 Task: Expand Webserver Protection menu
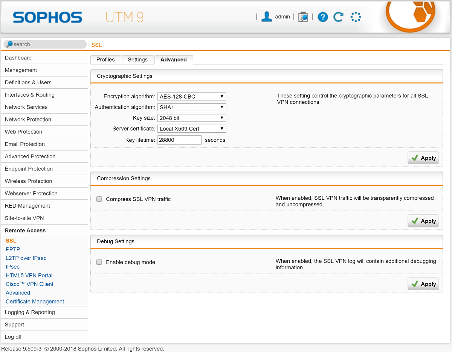[44, 194]
